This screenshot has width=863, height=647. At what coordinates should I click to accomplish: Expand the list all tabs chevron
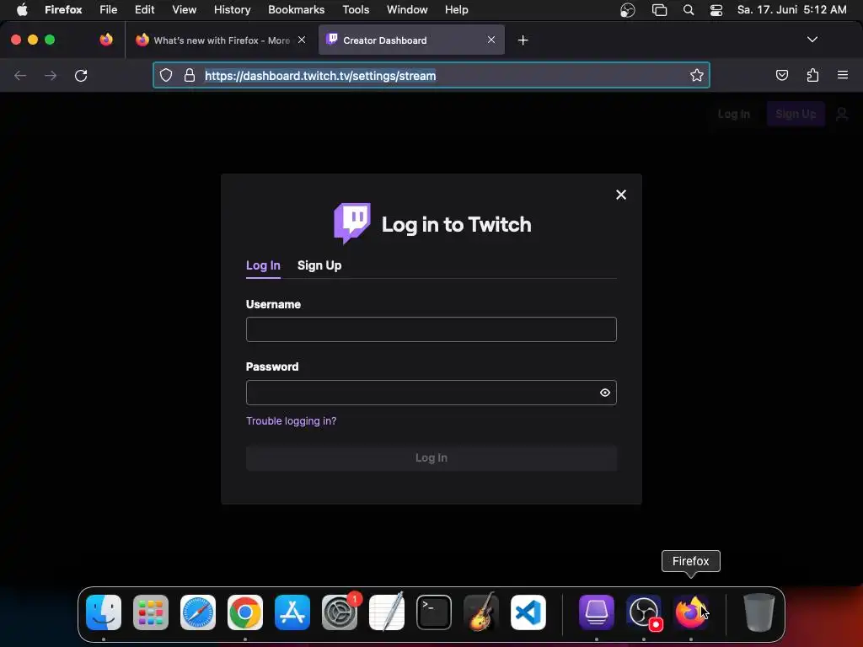(812, 40)
